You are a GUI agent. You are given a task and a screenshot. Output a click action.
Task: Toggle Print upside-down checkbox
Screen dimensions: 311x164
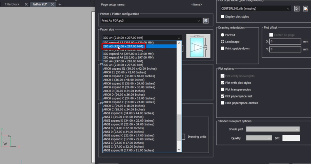222,48
